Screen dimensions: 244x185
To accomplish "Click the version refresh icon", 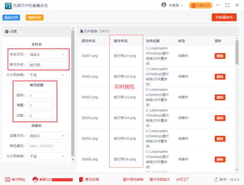I will point(216,179).
